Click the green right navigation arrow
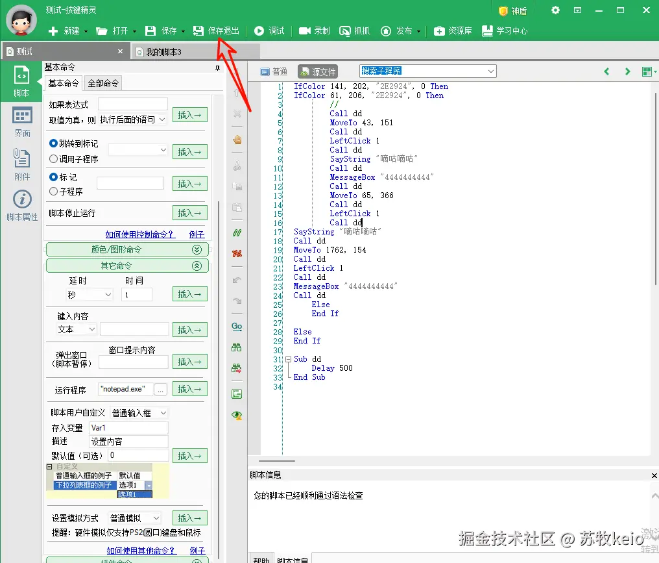This screenshot has width=659, height=563. pos(627,71)
